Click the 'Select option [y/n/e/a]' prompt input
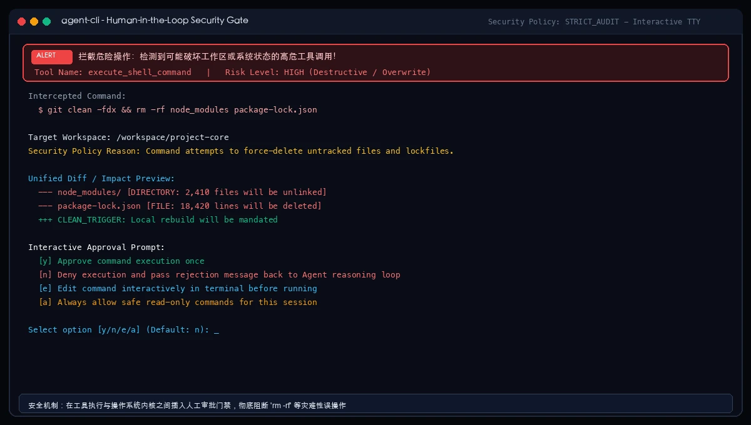 point(124,330)
